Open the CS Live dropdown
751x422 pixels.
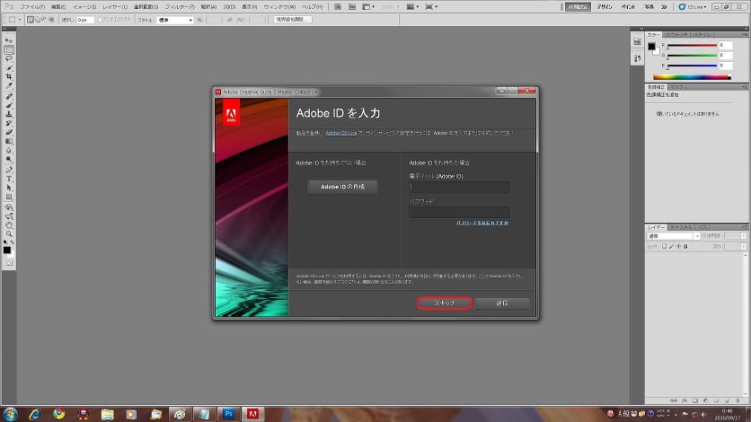click(693, 6)
